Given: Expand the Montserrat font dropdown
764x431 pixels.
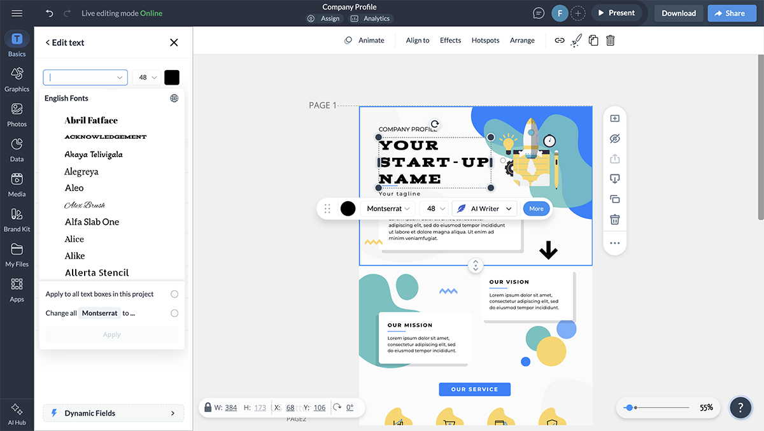Looking at the screenshot, I should click(388, 209).
